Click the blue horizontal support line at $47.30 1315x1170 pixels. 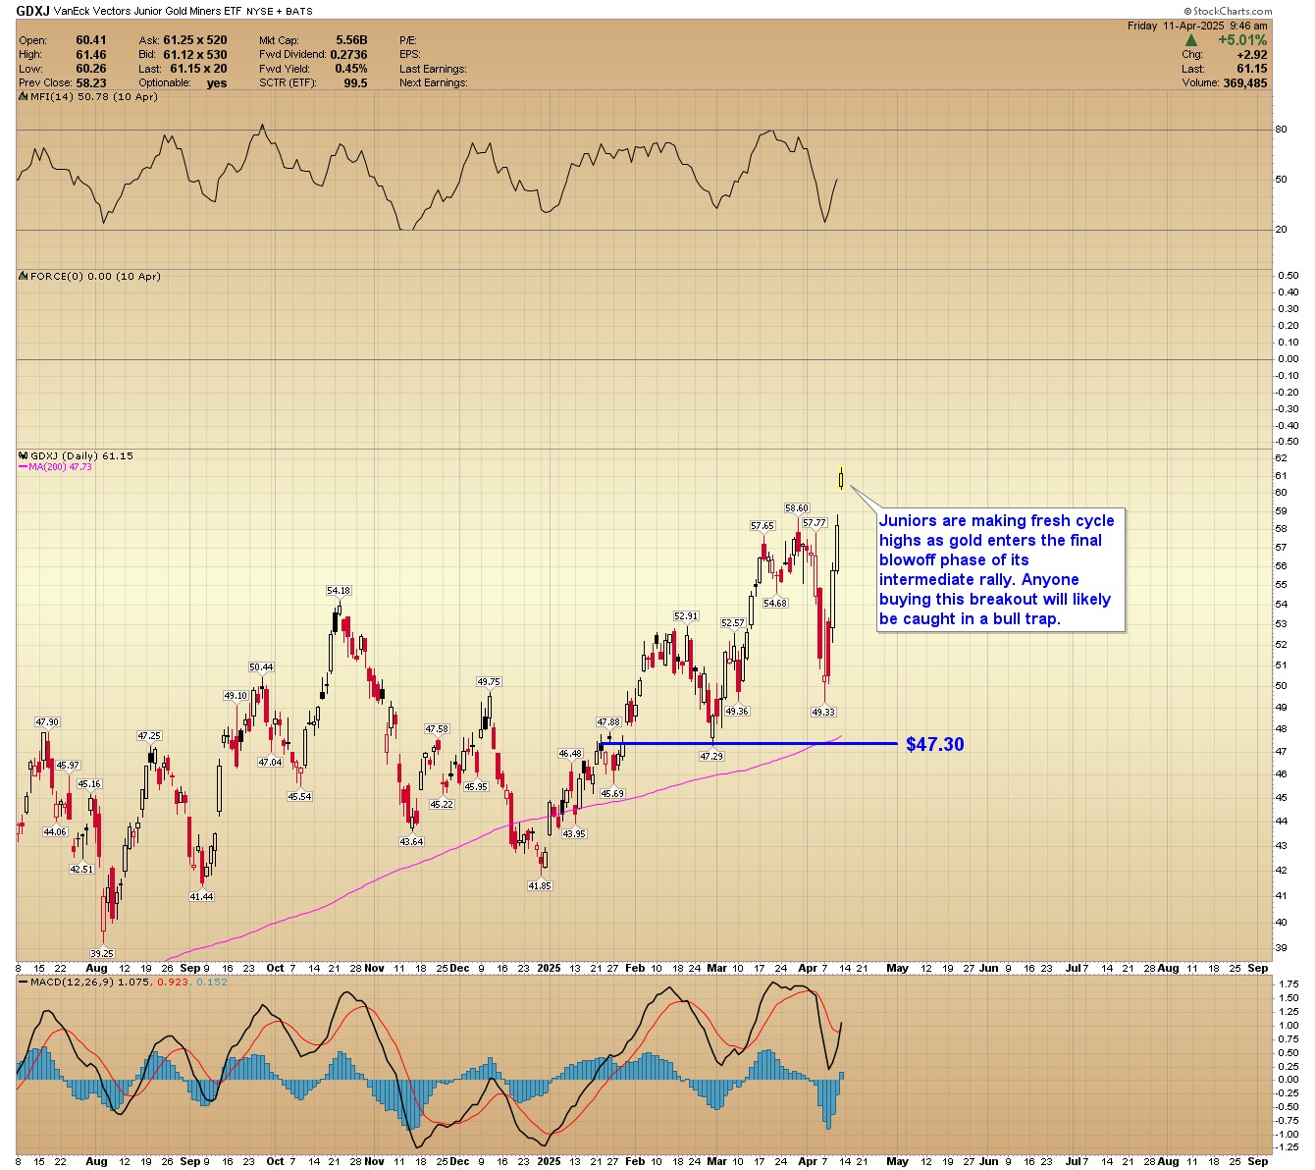click(749, 743)
